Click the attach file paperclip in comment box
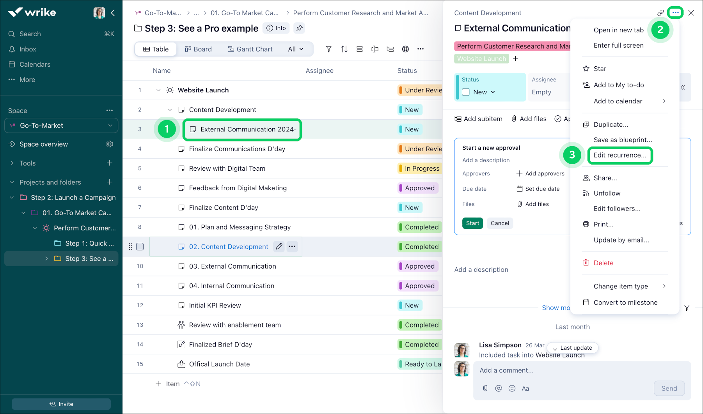 pyautogui.click(x=485, y=388)
